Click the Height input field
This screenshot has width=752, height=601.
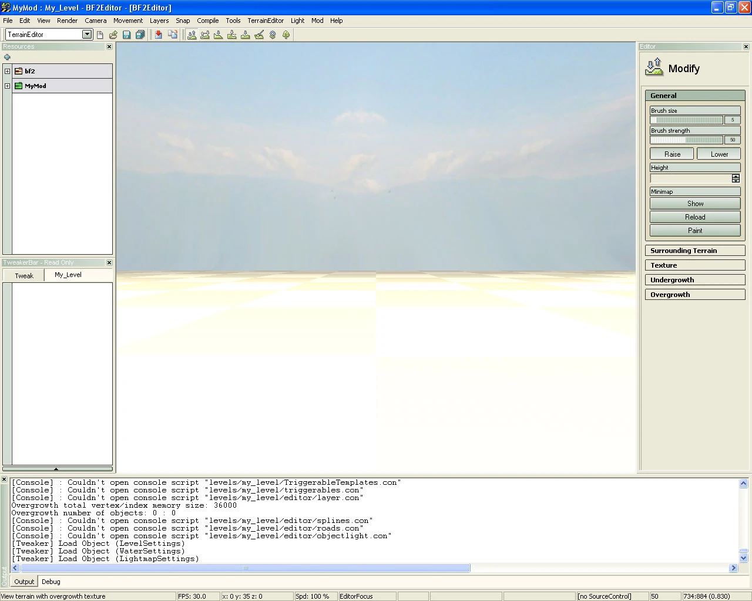click(691, 178)
